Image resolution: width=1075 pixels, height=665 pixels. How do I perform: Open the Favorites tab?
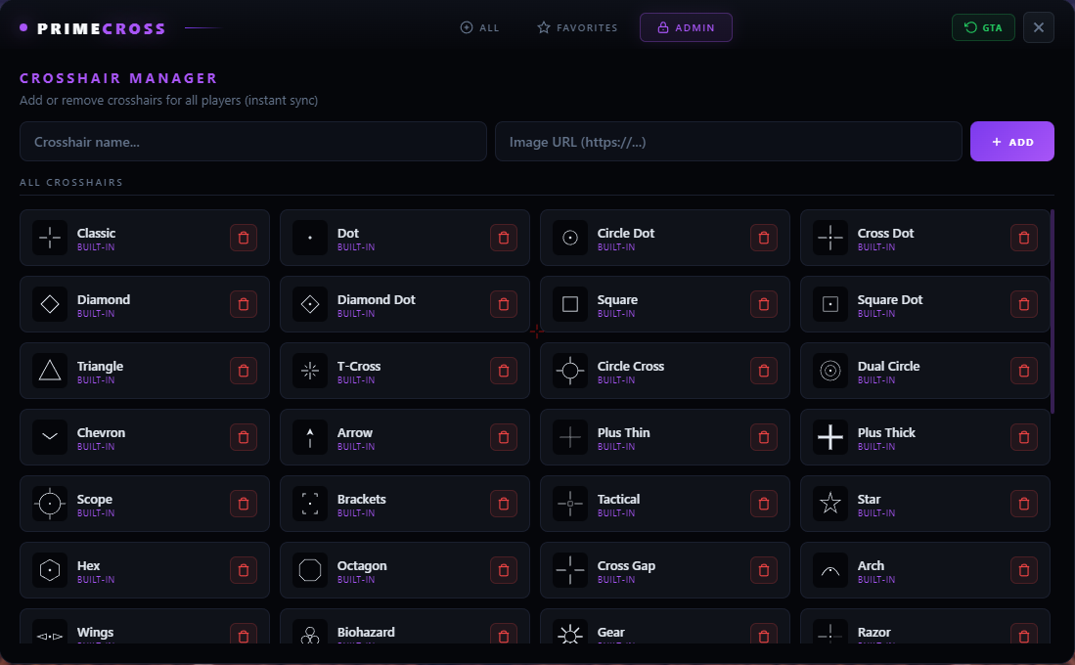(577, 27)
